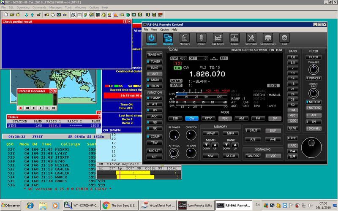Click the Exit icon in RS-BA1 toolbar
The width and height of the screenshot is (338, 211).
pyautogui.click(x=284, y=38)
